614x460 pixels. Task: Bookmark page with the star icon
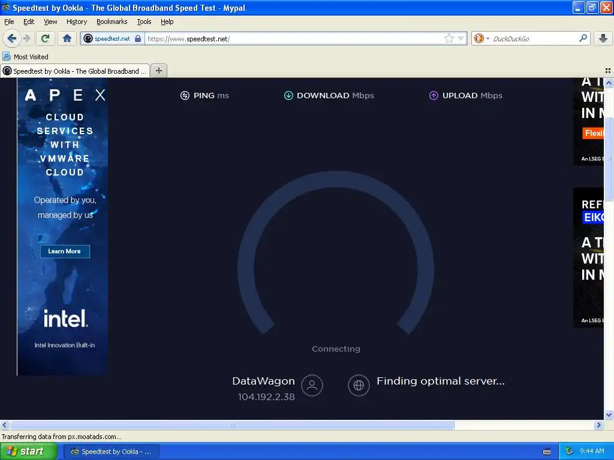pyautogui.click(x=449, y=38)
